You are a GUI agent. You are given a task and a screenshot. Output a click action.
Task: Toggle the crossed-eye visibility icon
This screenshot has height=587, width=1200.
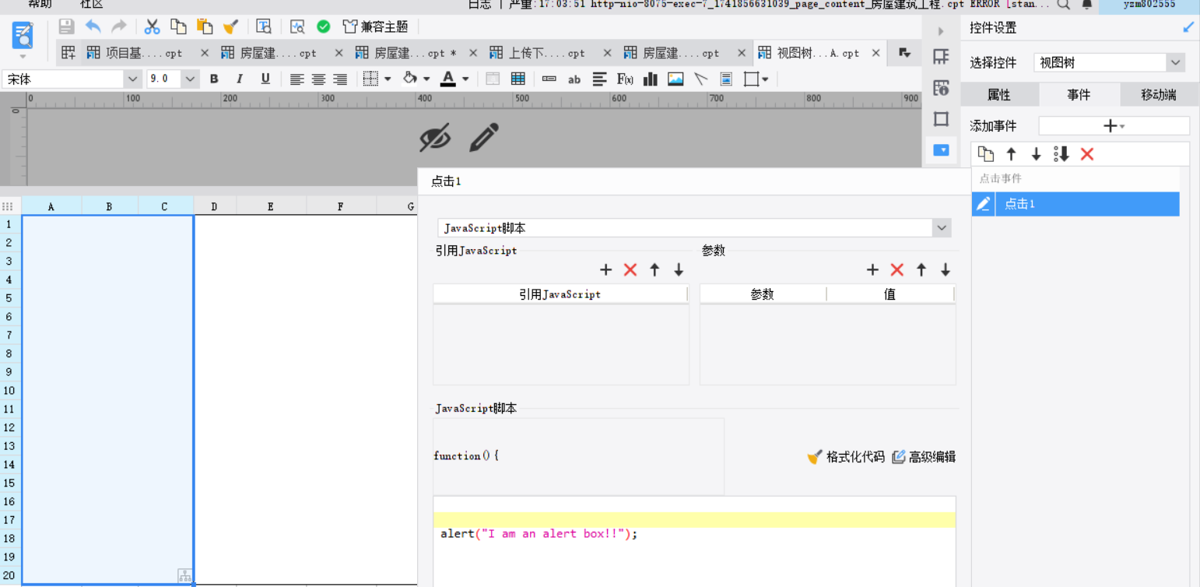pyautogui.click(x=435, y=138)
